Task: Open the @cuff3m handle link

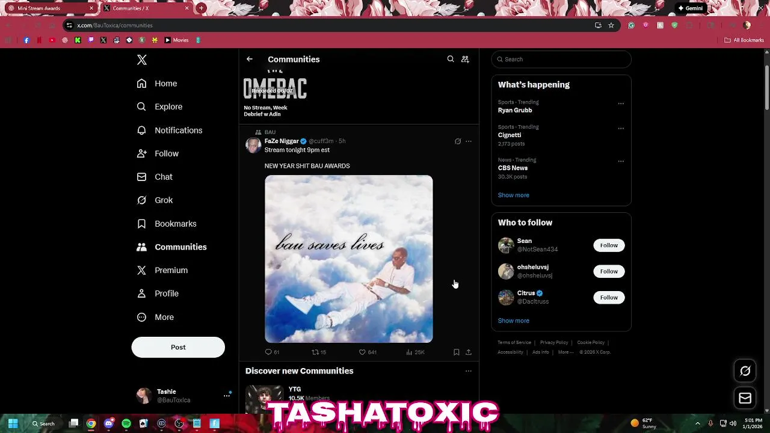Action: [x=321, y=141]
